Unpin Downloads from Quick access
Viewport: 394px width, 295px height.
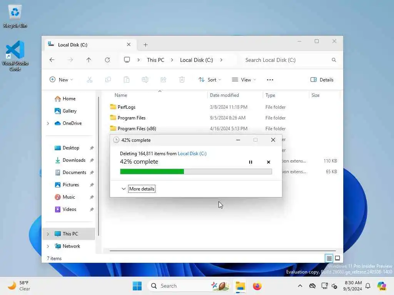pyautogui.click(x=92, y=160)
